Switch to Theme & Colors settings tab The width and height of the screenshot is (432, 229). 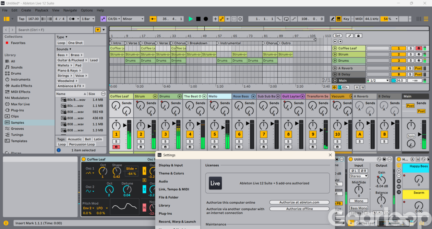click(171, 174)
